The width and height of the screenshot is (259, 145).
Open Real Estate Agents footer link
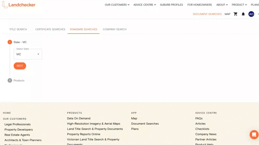17,135
